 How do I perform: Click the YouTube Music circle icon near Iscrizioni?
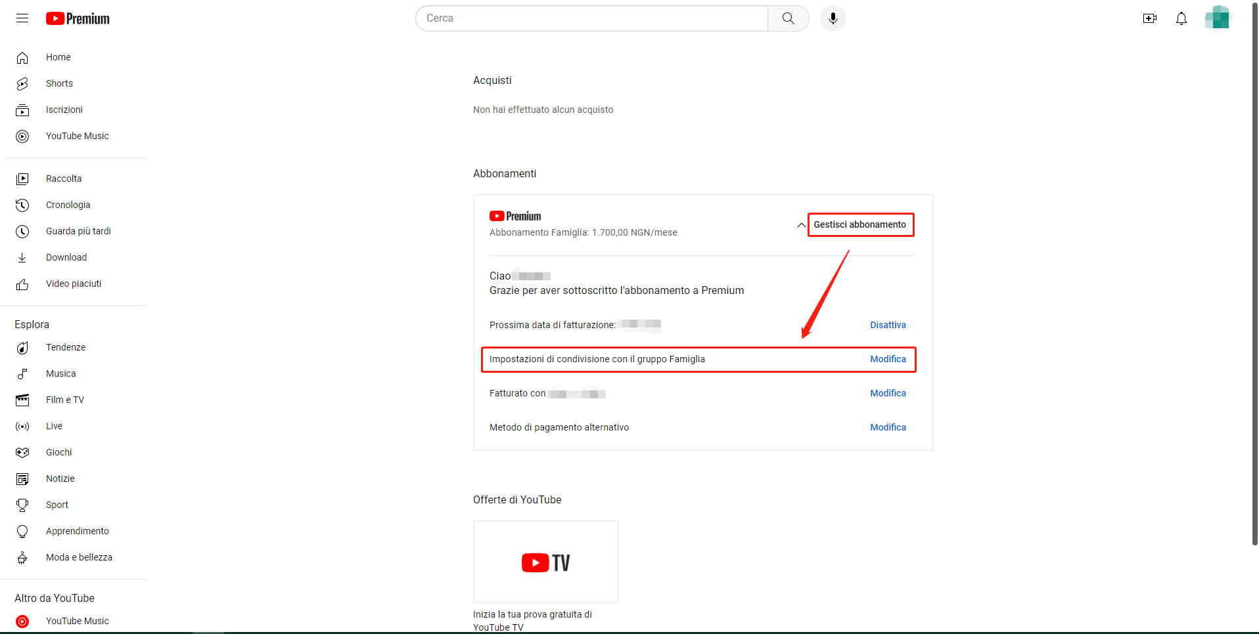click(22, 137)
